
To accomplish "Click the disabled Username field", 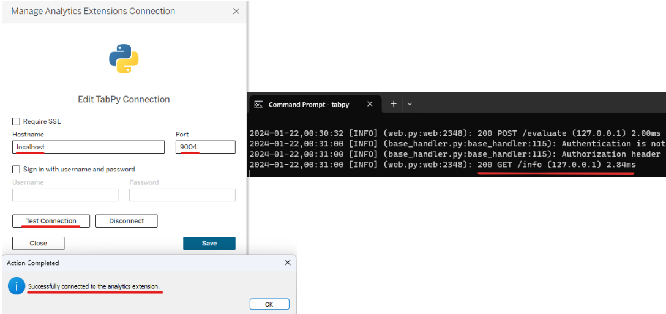I will 65,195.
